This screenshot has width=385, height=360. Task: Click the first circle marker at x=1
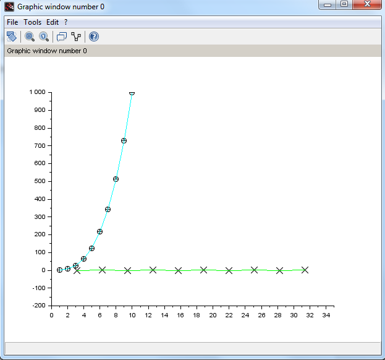(59, 270)
